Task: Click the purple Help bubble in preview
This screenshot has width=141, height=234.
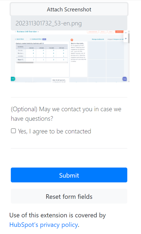Action: pyautogui.click(x=125, y=79)
